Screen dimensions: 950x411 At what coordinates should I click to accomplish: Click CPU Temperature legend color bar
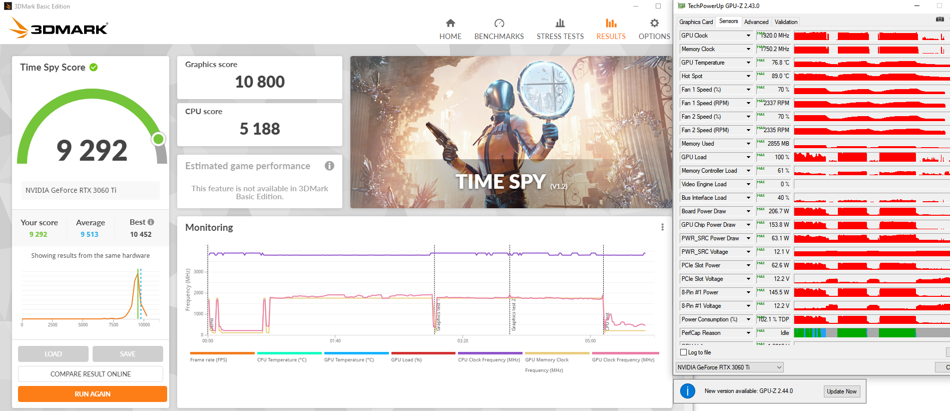click(289, 353)
